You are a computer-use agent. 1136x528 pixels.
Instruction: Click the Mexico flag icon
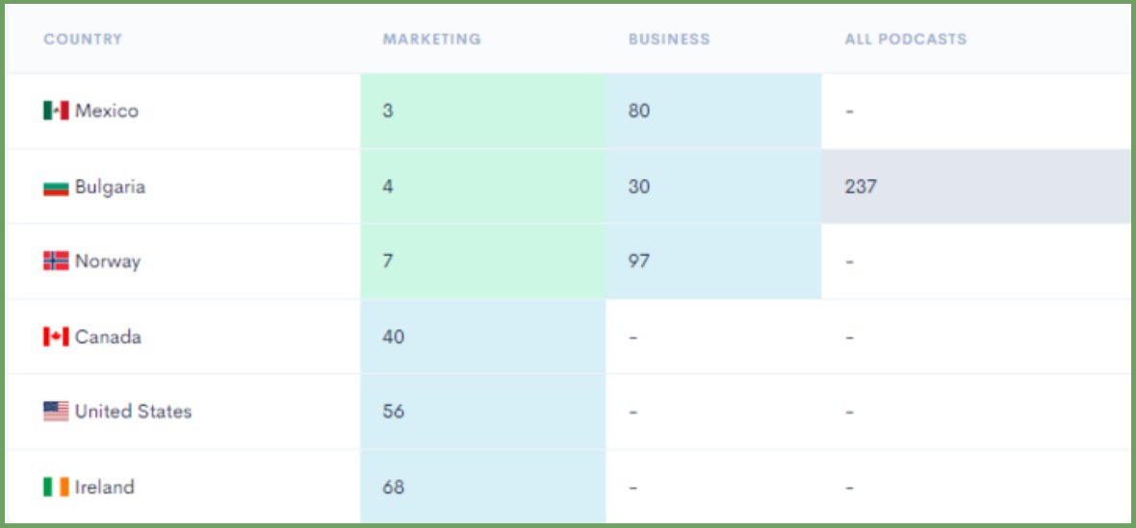[56, 111]
